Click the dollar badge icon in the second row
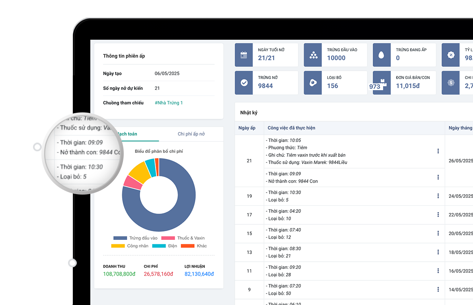The height and width of the screenshot is (305, 473). tap(451, 83)
